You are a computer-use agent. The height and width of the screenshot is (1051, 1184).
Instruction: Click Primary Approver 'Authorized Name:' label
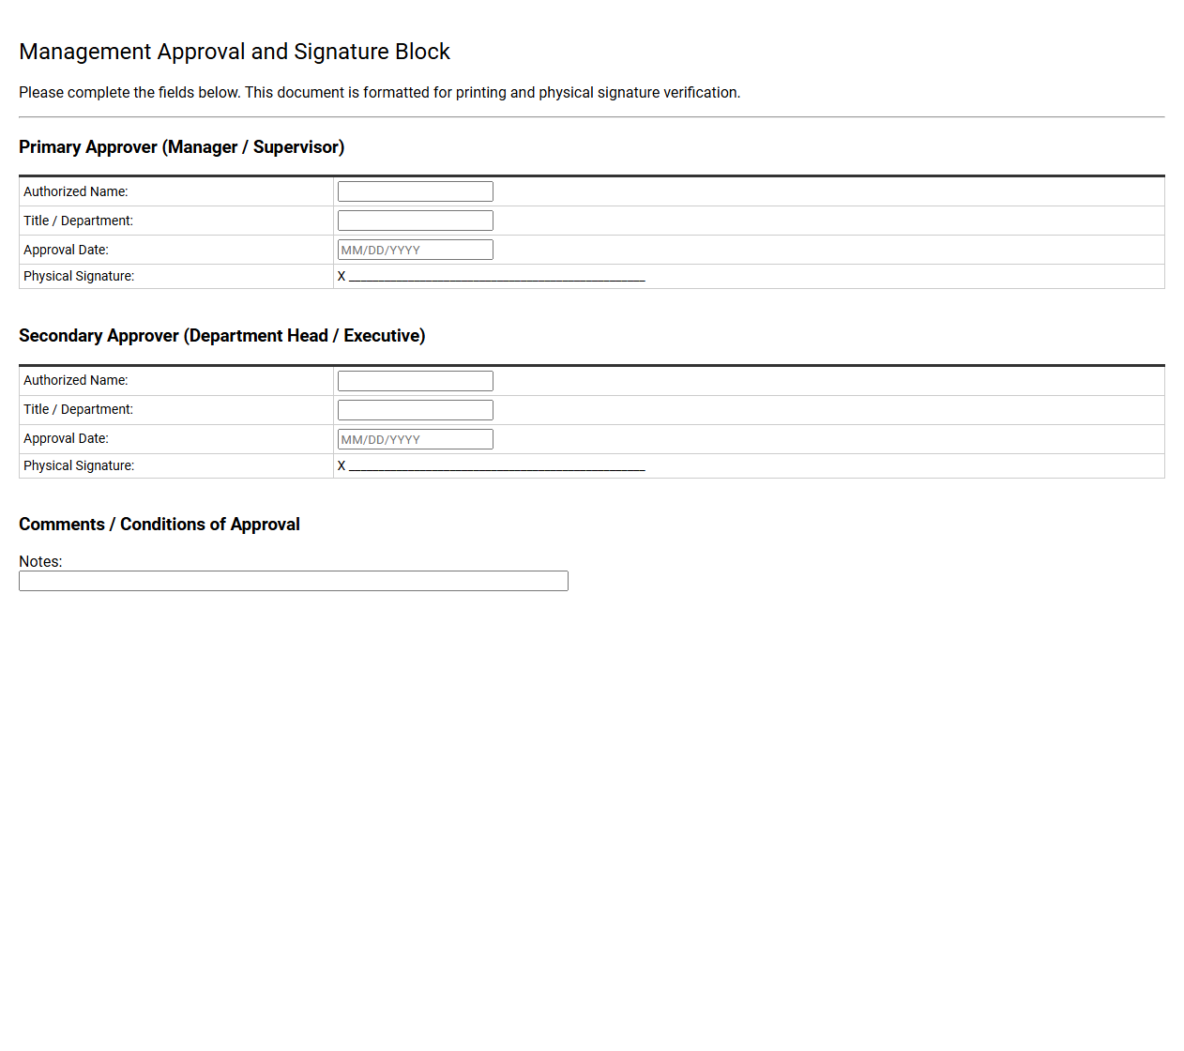[x=76, y=191]
